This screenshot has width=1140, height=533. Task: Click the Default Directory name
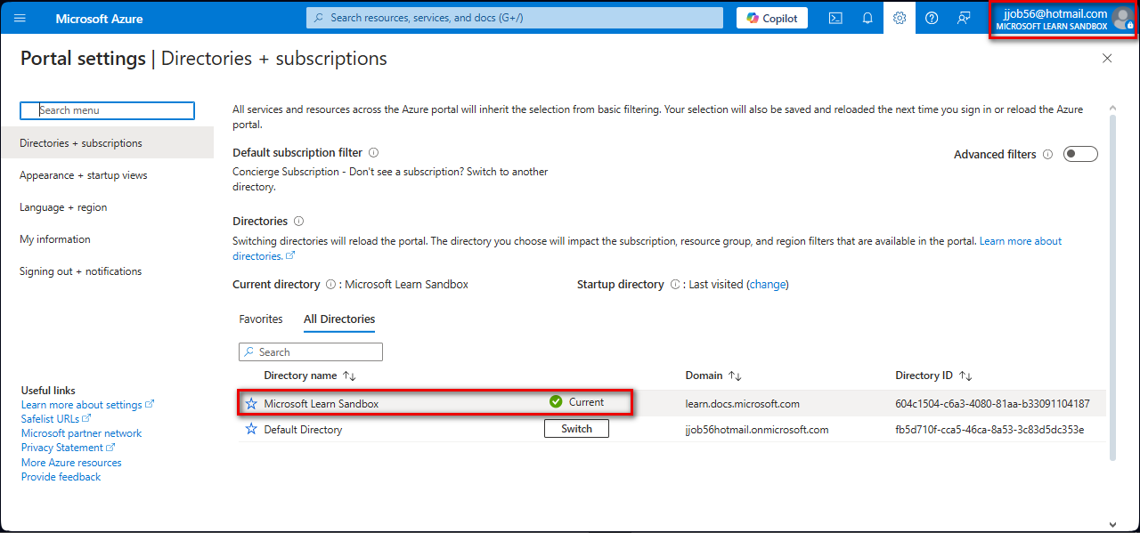tap(303, 430)
